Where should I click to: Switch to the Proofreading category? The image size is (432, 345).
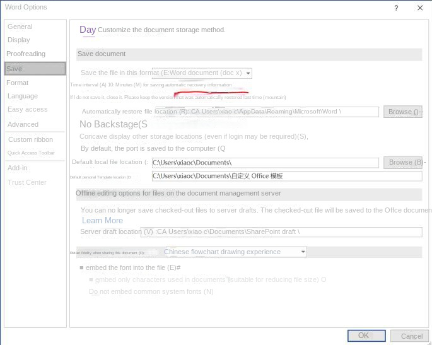pyautogui.click(x=26, y=54)
